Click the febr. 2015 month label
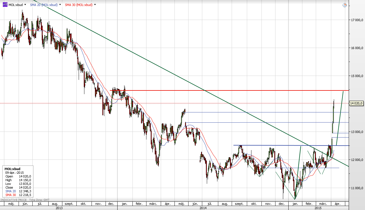This screenshot has height=210, width=365. (x=309, y=204)
